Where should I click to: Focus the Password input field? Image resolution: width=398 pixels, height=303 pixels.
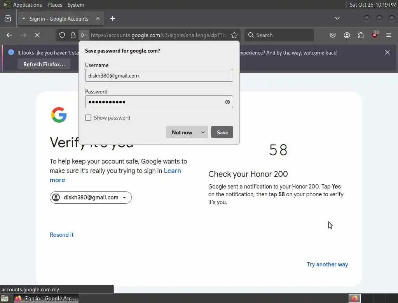click(x=159, y=102)
